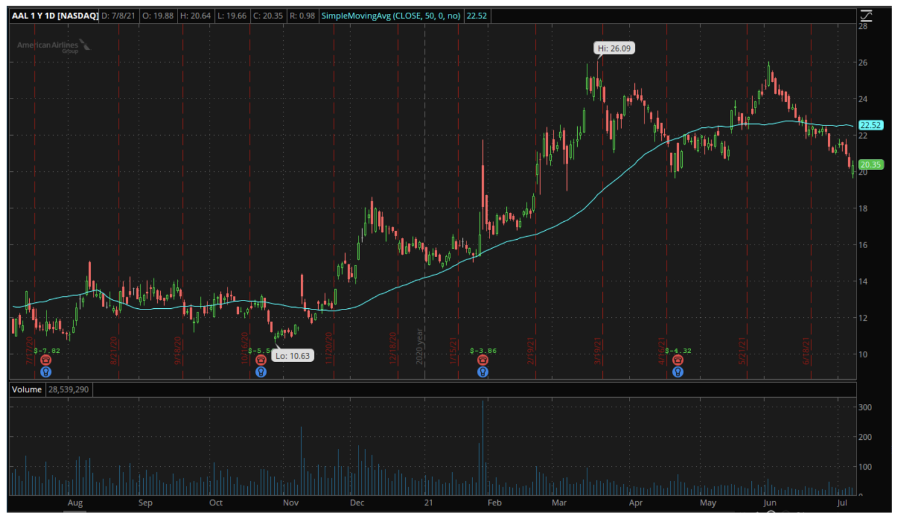
Task: Click the blue lightbulb icon under $-7.82
Action: coord(46,372)
